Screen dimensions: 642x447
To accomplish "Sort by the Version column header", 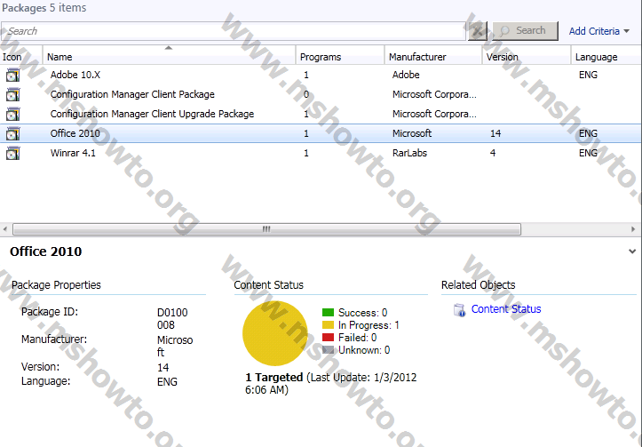I will [527, 57].
